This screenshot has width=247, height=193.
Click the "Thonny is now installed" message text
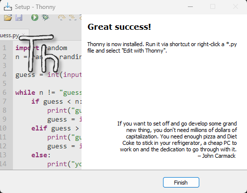click(162, 47)
